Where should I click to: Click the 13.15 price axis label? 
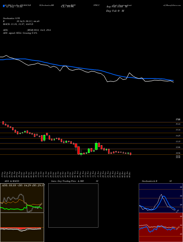(178, 142)
